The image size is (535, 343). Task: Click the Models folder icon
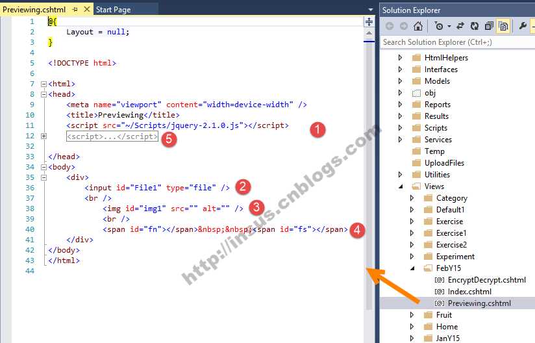(x=416, y=81)
